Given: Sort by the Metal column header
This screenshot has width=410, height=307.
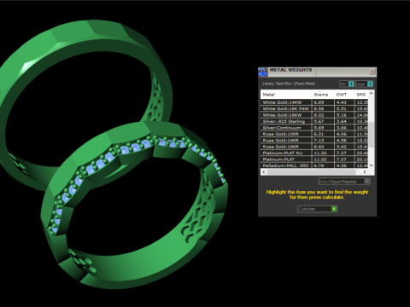Looking at the screenshot, I should [x=286, y=95].
